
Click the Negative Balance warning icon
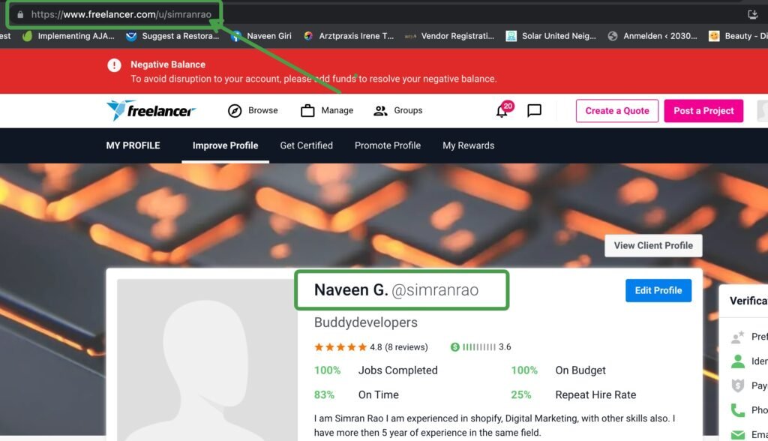114,65
